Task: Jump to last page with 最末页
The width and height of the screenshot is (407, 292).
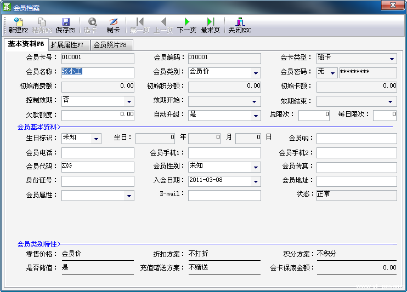Action: click(210, 22)
